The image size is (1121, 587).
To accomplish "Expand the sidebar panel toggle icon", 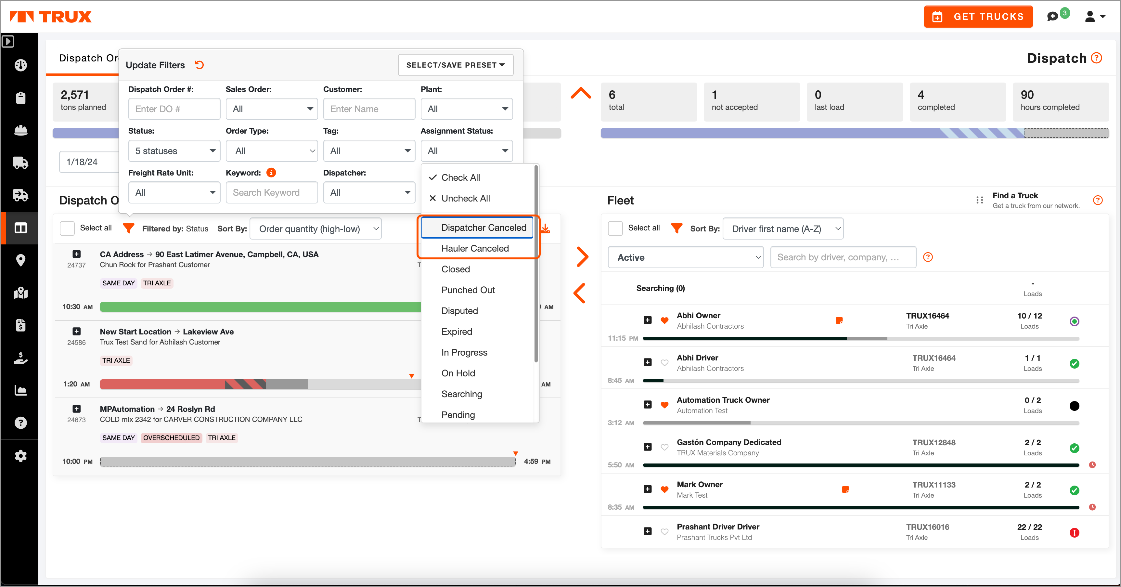I will pos(8,41).
